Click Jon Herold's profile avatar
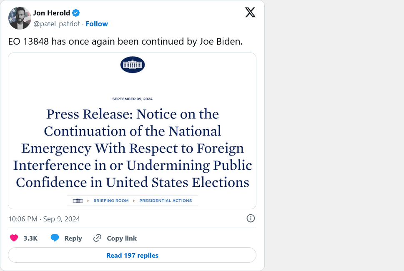The image size is (404, 271). coord(20,18)
